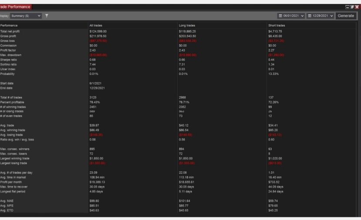The height and width of the screenshot is (220, 361).
Task: Select the Avg. MAE row label
Action: pos(7,201)
